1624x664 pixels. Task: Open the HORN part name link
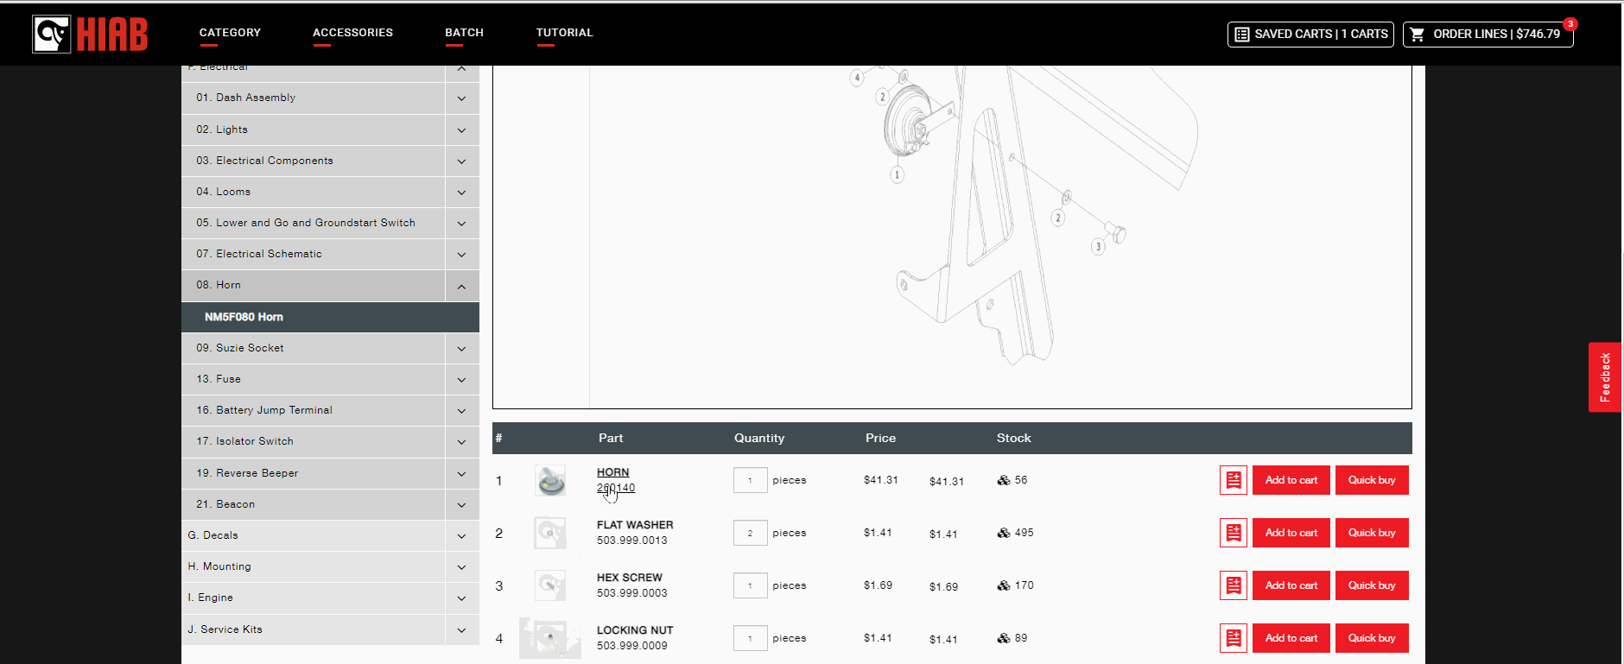point(613,472)
